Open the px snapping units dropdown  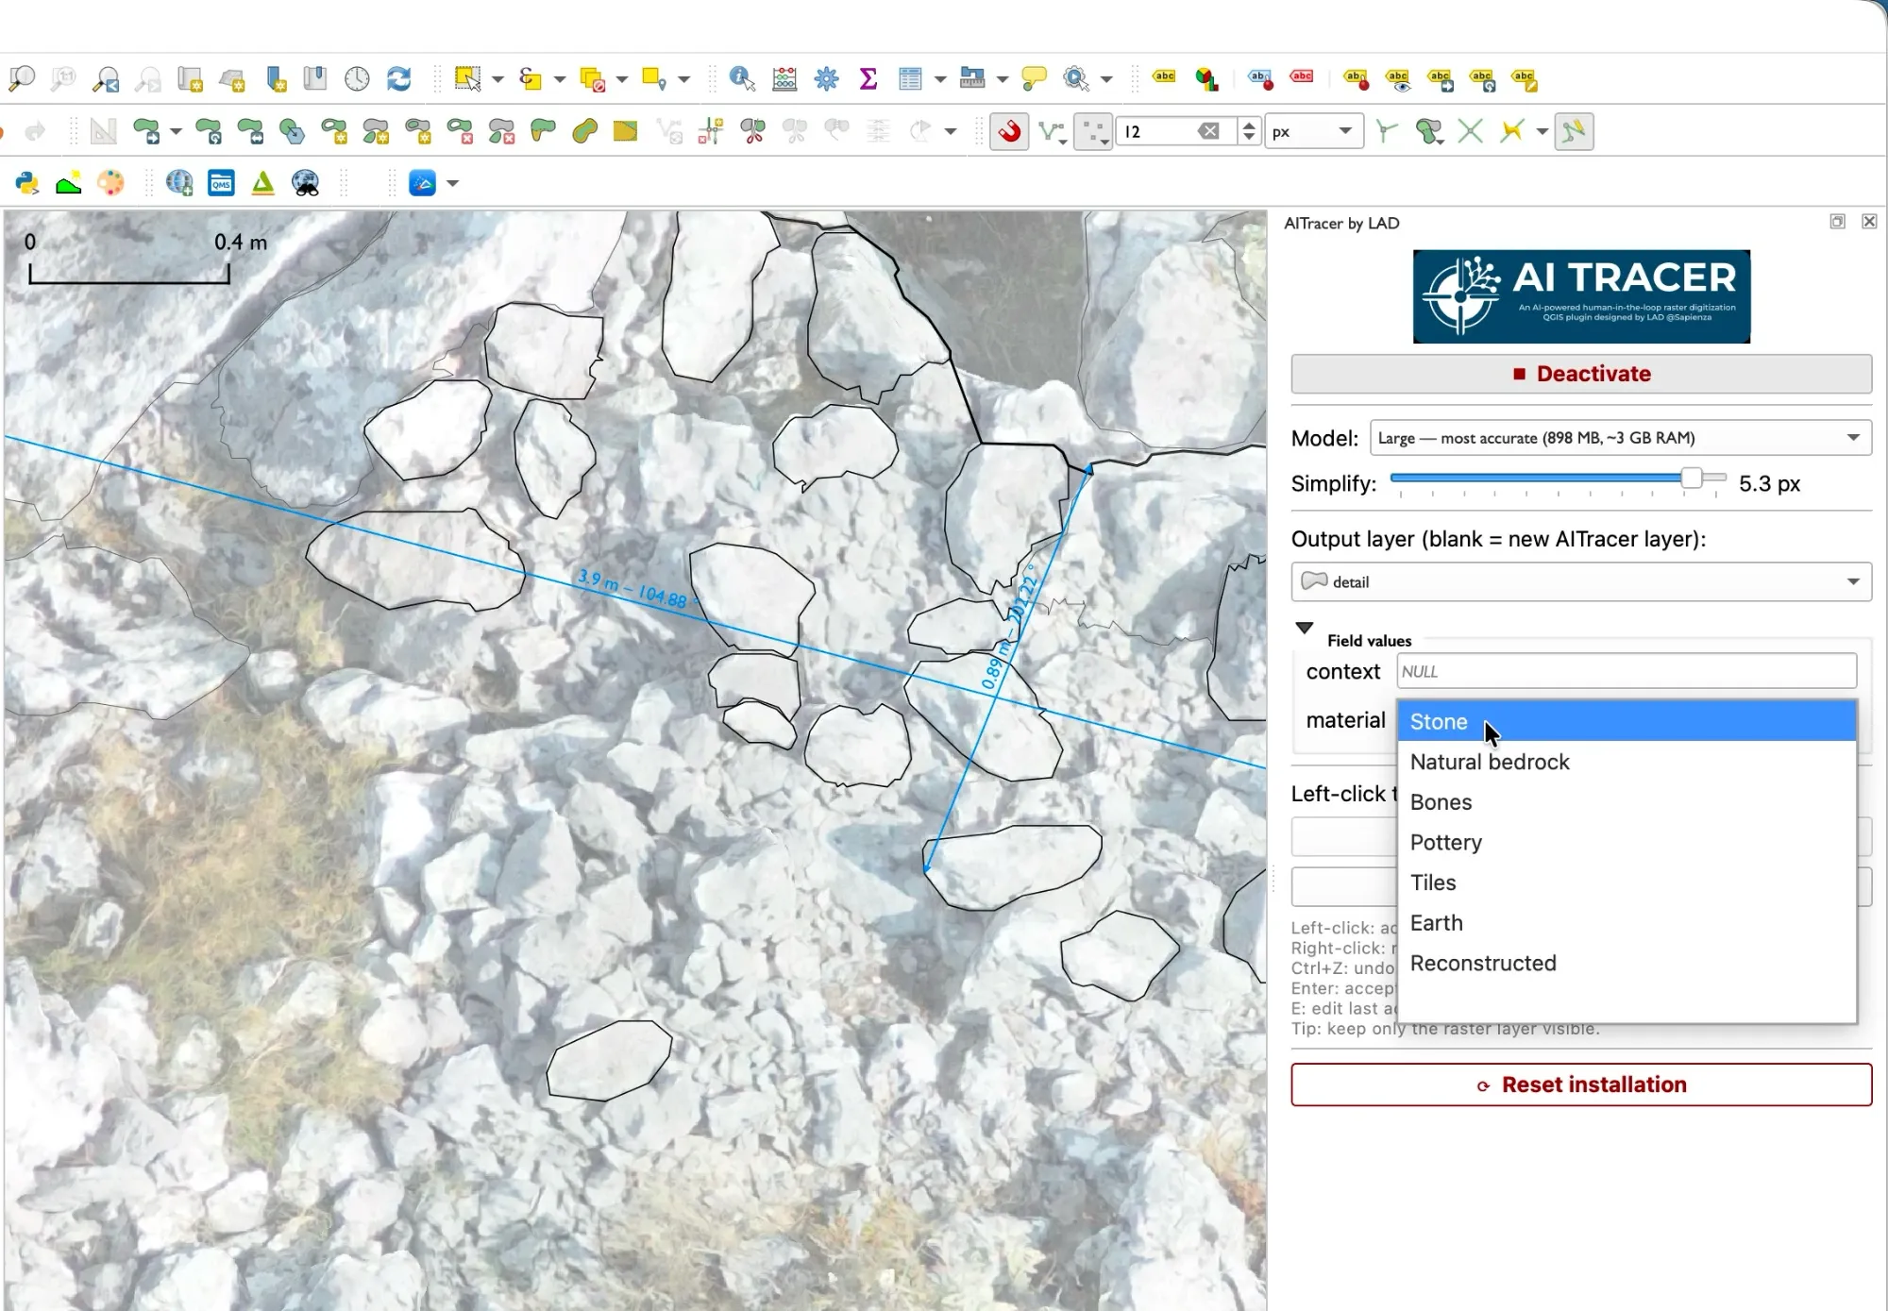click(x=1314, y=131)
